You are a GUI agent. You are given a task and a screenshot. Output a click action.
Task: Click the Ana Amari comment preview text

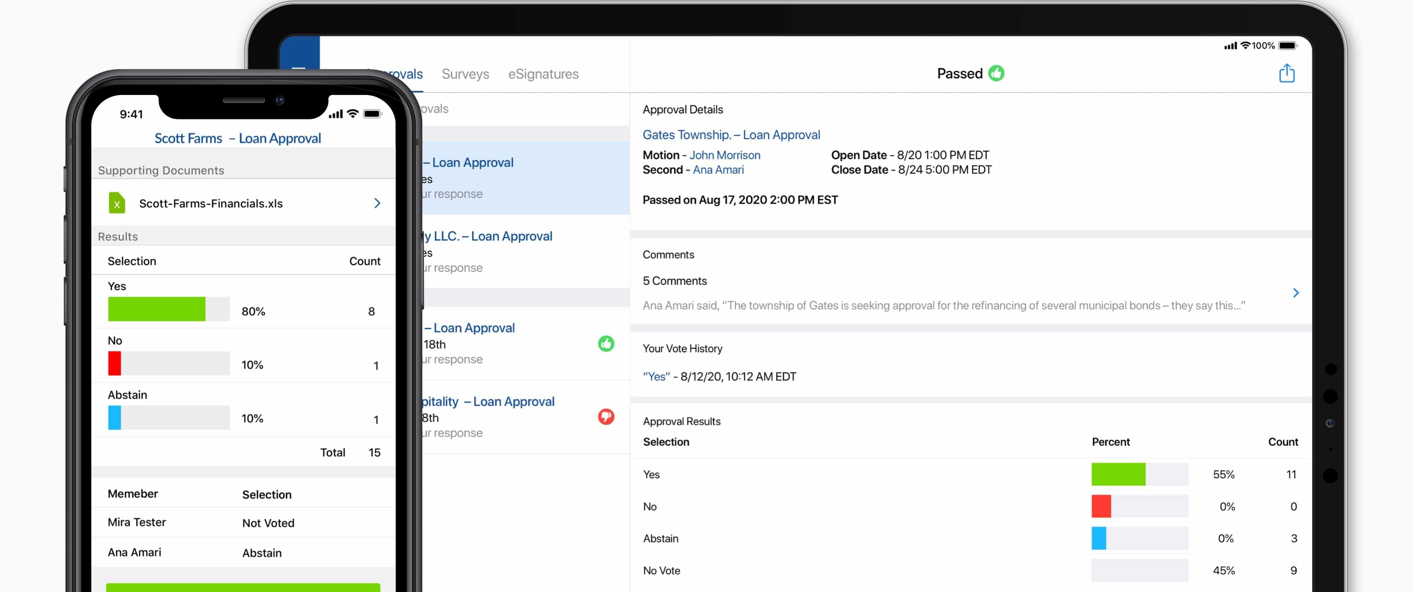[x=944, y=305]
